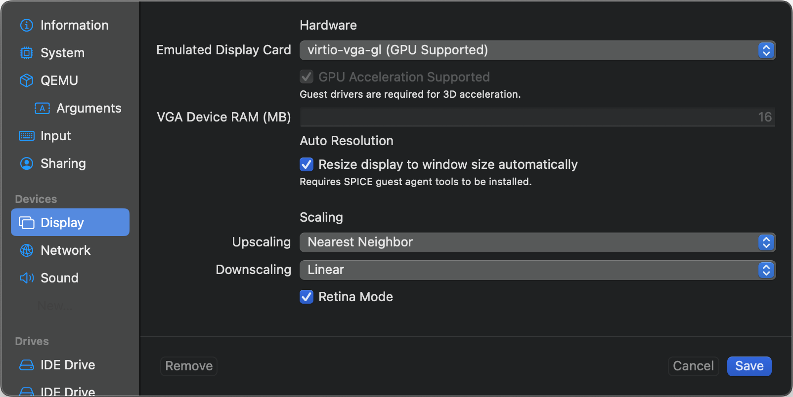Screen dimensions: 793x397
Task: Go to the System settings page
Action: coord(70,53)
